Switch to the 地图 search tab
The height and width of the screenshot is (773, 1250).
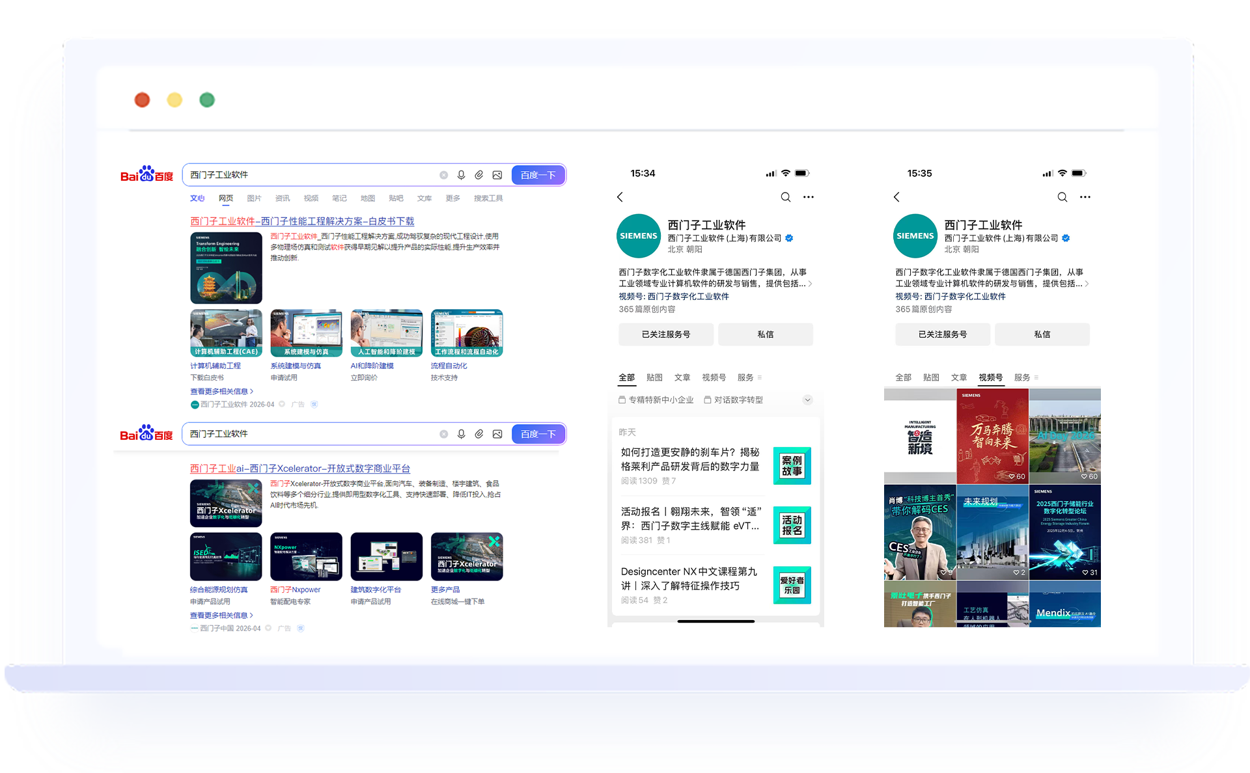tap(368, 198)
